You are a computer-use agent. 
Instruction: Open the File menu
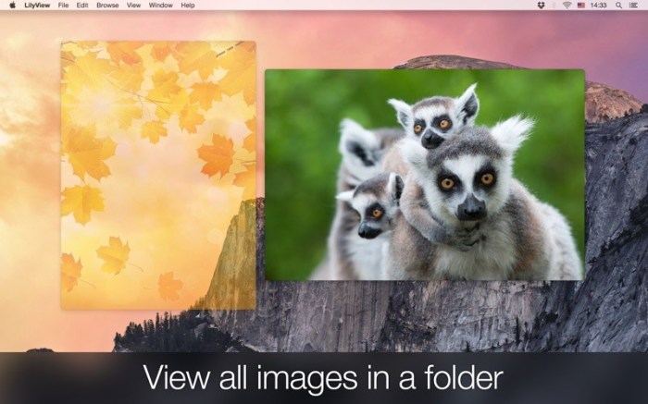(63, 5)
